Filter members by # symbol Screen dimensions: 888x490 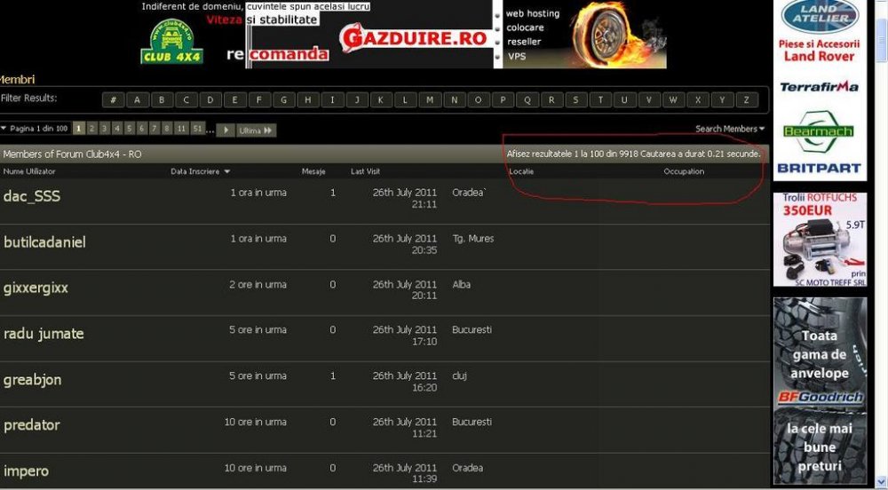(x=114, y=100)
